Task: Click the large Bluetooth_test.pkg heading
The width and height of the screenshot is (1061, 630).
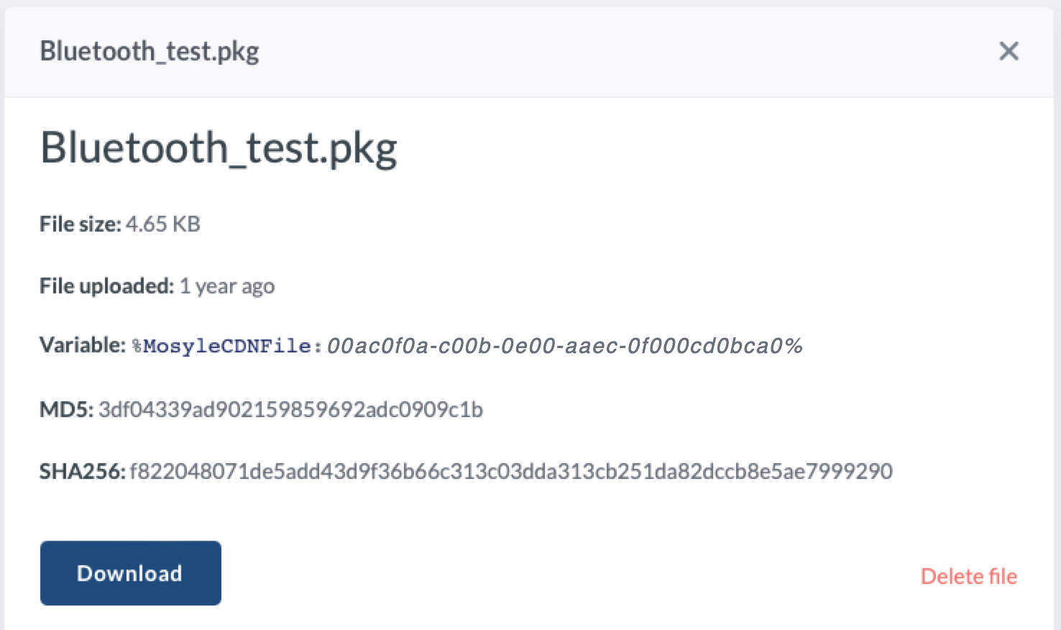Action: coord(219,148)
